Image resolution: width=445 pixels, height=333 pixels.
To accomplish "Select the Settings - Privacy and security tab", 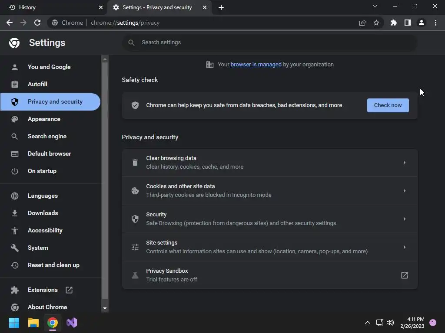I will 159,7.
